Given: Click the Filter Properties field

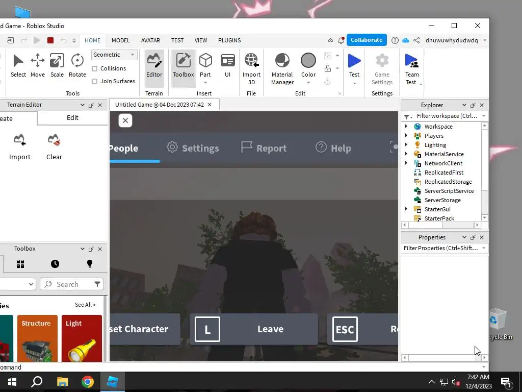Looking at the screenshot, I should (x=445, y=248).
